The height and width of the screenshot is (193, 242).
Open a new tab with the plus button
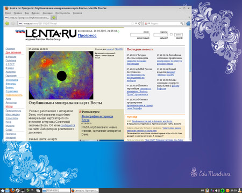point(54,18)
